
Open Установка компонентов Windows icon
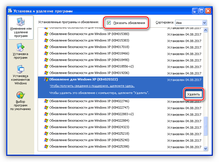point(20,69)
